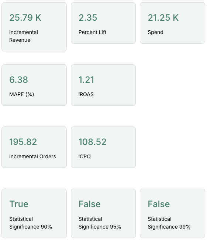This screenshot has width=207, height=243.
Task: Select Statistical Significance 95% card
Action: [103, 213]
